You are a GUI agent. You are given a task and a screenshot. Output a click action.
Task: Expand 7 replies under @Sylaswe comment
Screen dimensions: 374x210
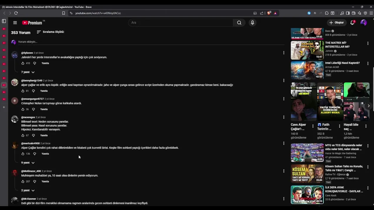(28, 72)
